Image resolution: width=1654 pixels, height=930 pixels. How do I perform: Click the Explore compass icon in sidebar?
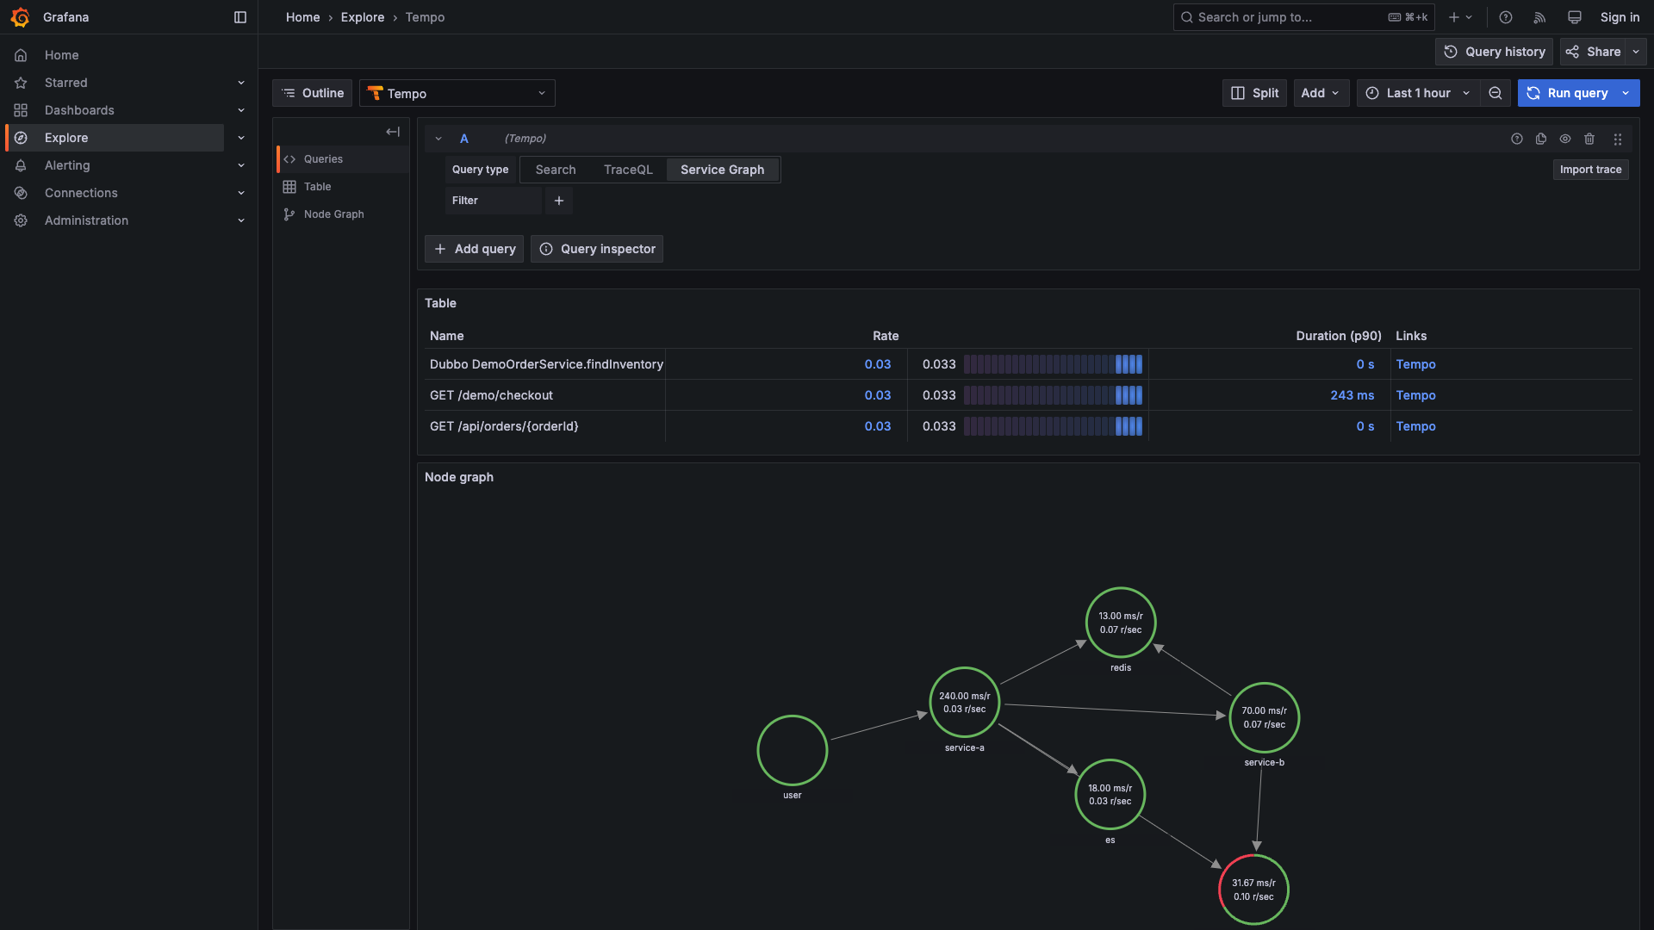click(x=21, y=138)
